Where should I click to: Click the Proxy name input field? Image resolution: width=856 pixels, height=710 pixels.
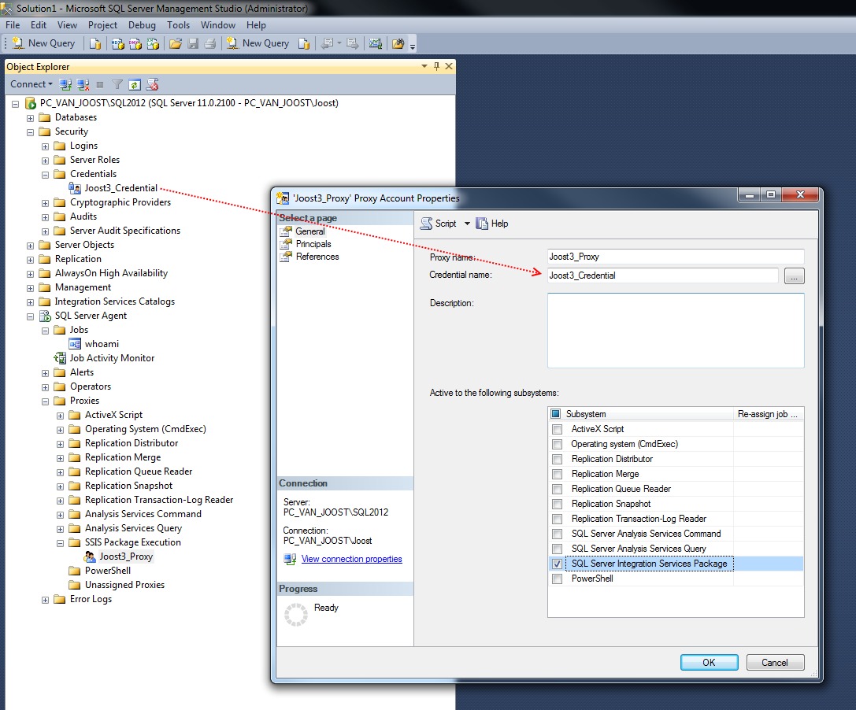point(676,257)
